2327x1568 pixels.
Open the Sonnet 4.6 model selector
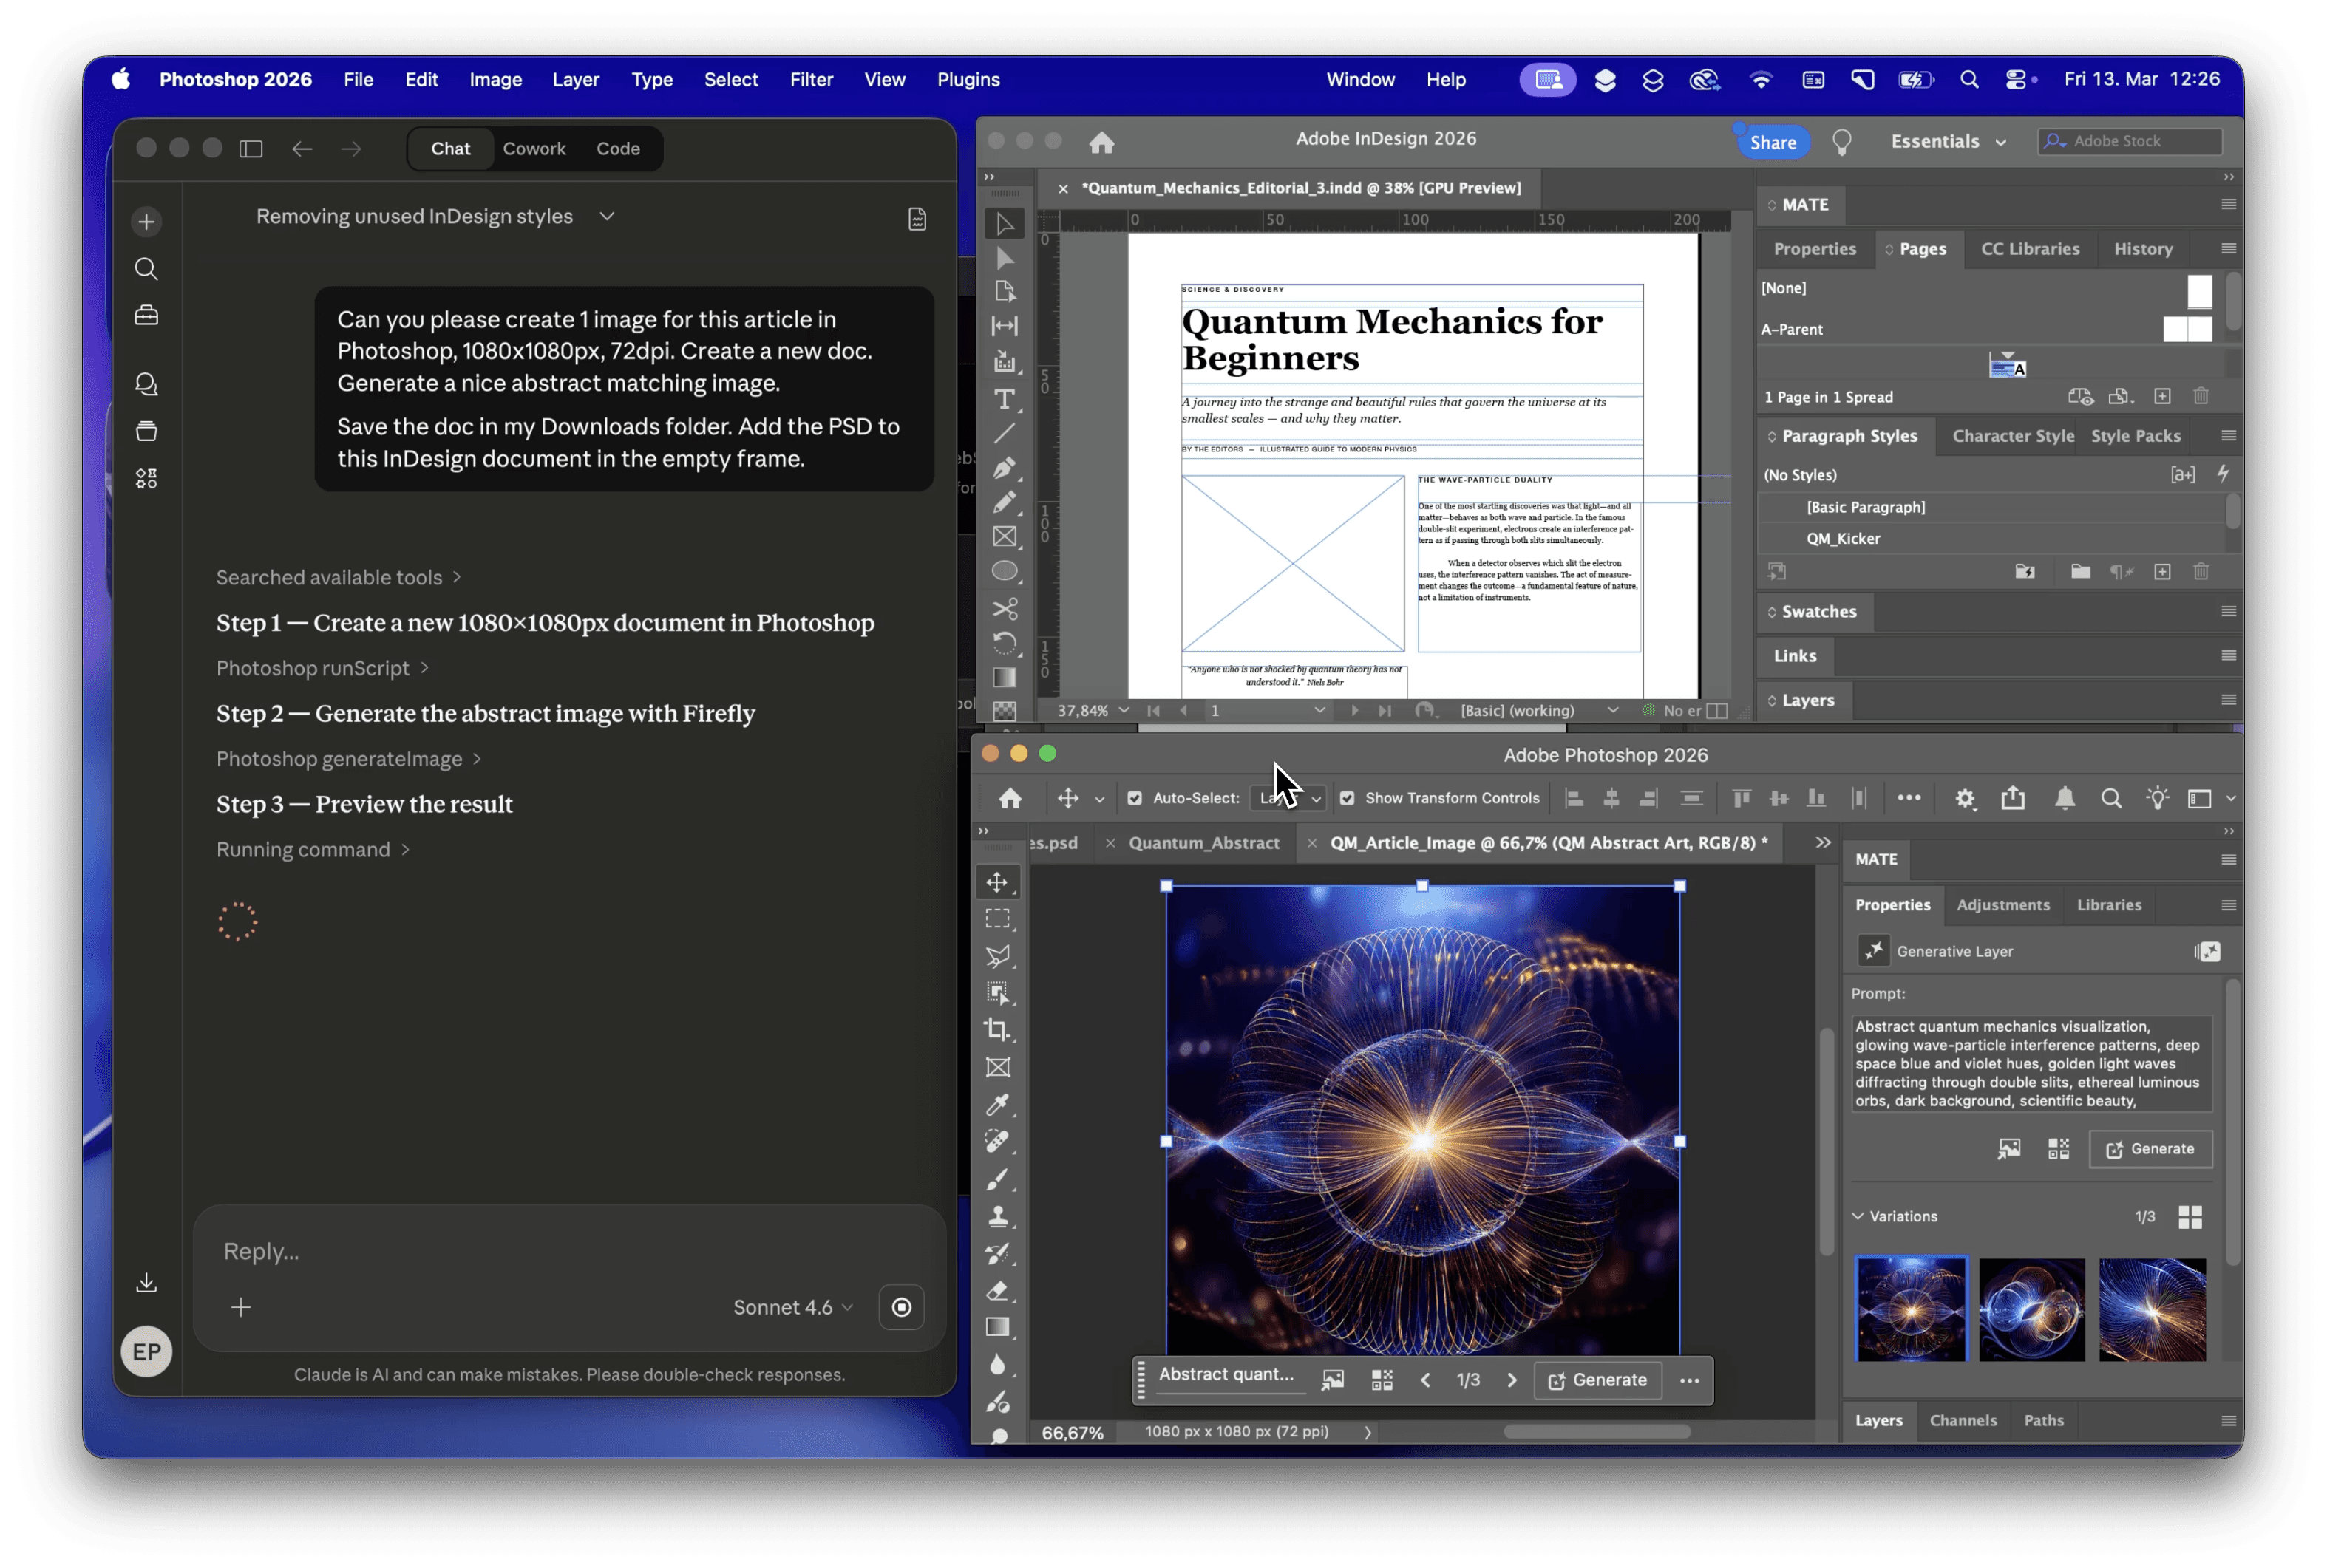792,1307
